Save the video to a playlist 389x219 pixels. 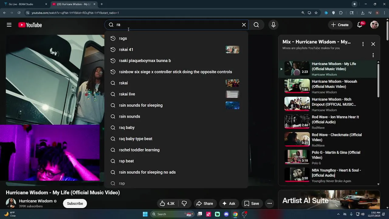click(x=252, y=203)
